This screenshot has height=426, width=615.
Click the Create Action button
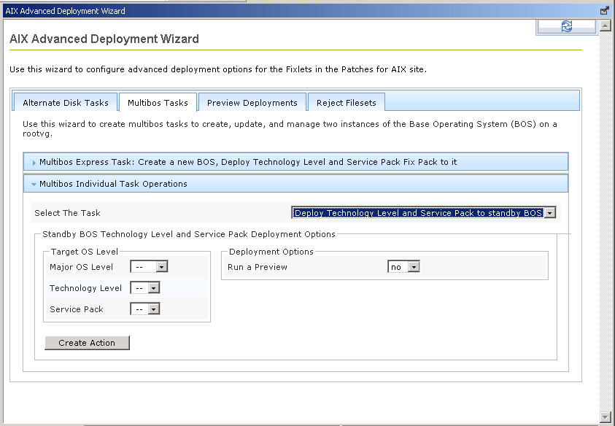pyautogui.click(x=87, y=343)
